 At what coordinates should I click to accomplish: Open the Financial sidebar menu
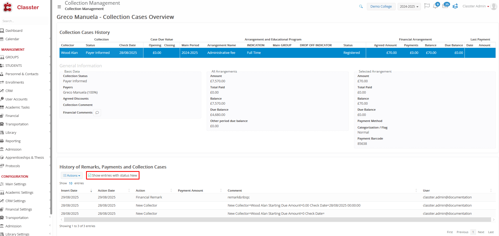click(x=12, y=116)
